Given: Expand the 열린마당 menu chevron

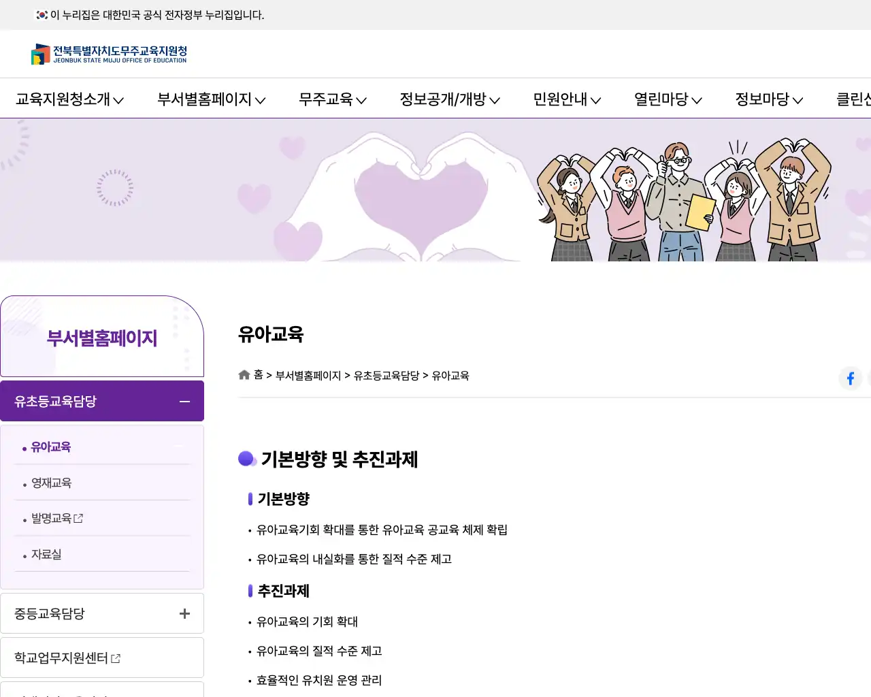Looking at the screenshot, I should point(698,100).
